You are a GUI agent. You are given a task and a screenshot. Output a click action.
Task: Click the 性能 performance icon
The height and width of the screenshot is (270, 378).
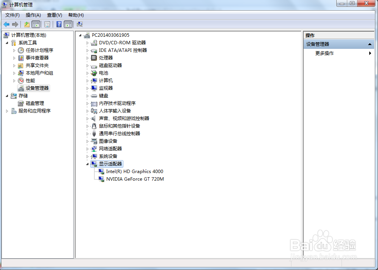21,81
